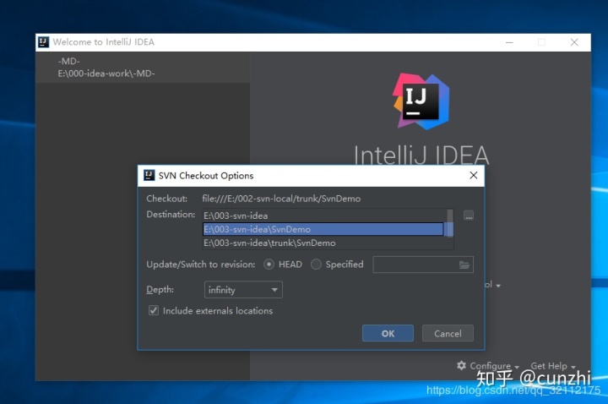Open the Depth infinity dropdown
Image resolution: width=608 pixels, height=404 pixels.
(243, 290)
